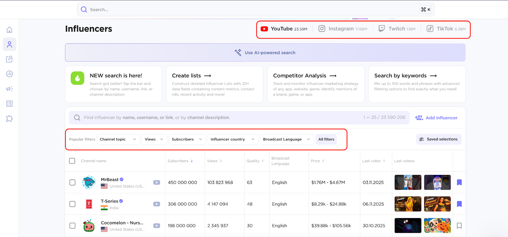This screenshot has height=237, width=508.
Task: Click Add influencer
Action: pyautogui.click(x=436, y=118)
